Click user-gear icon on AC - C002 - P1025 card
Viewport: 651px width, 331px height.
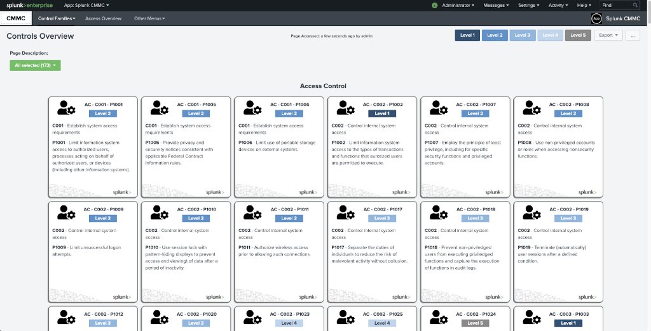tap(345, 317)
